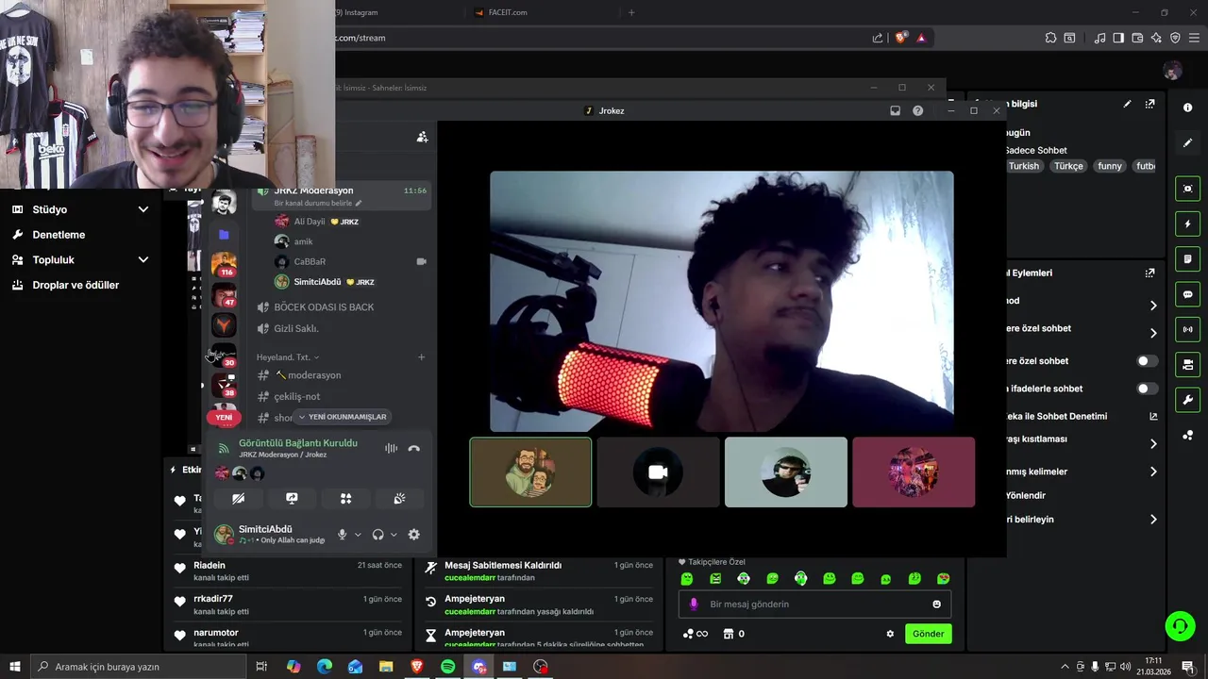1208x679 pixels.
Task: Edit channel status pencil under JRKZ Moderasyon
Action: click(x=359, y=203)
